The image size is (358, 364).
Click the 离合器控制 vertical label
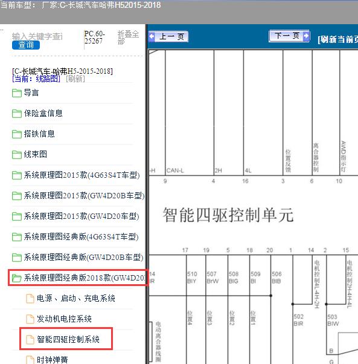[x=316, y=157]
